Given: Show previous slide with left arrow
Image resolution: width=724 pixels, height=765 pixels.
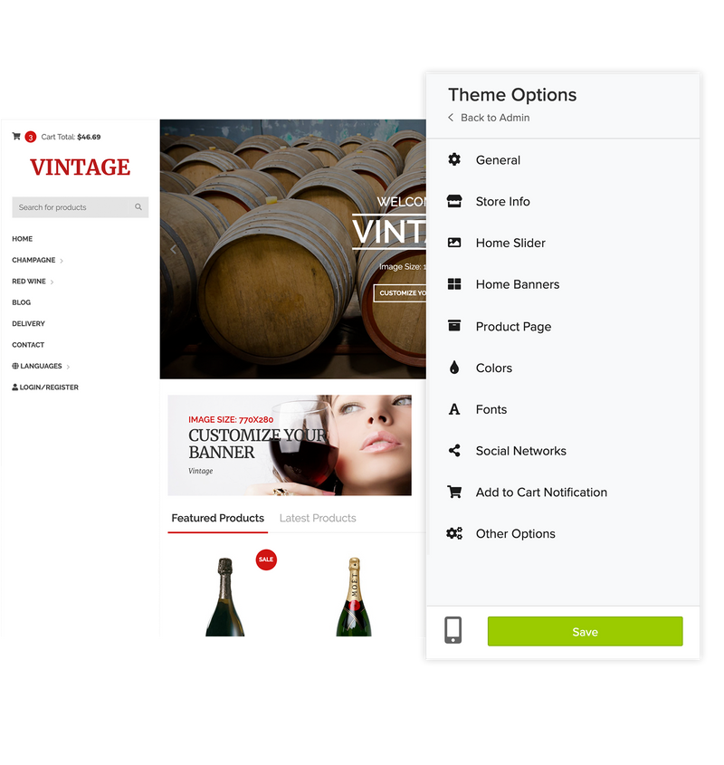Looking at the screenshot, I should coord(173,249).
